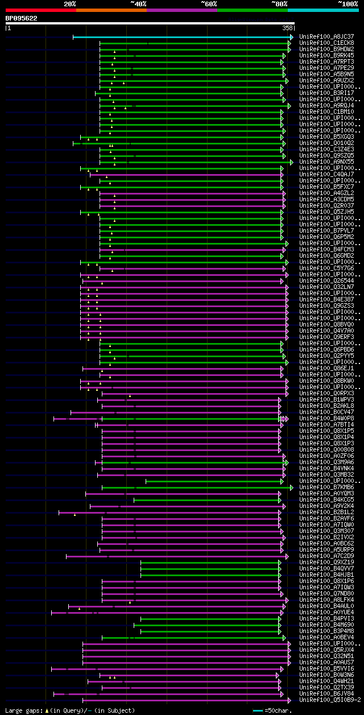Select the label UniRef100_C1BM10
Screen dimensions: 364x715
326,111
